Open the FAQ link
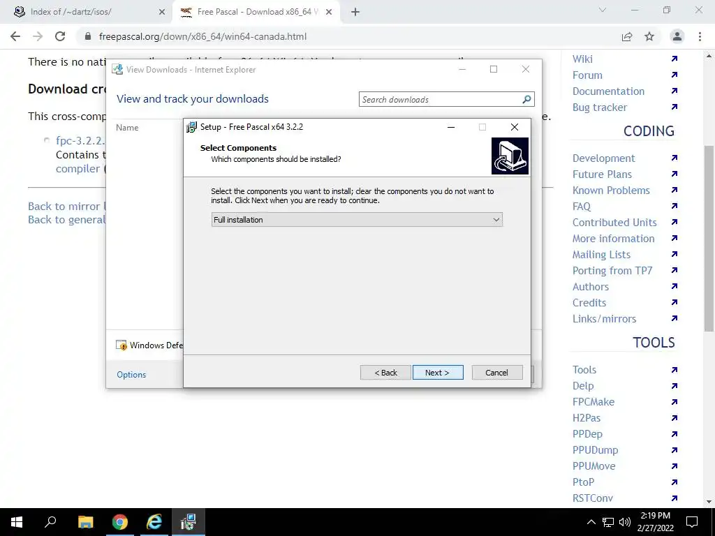Viewport: 715px width, 536px height. point(582,207)
